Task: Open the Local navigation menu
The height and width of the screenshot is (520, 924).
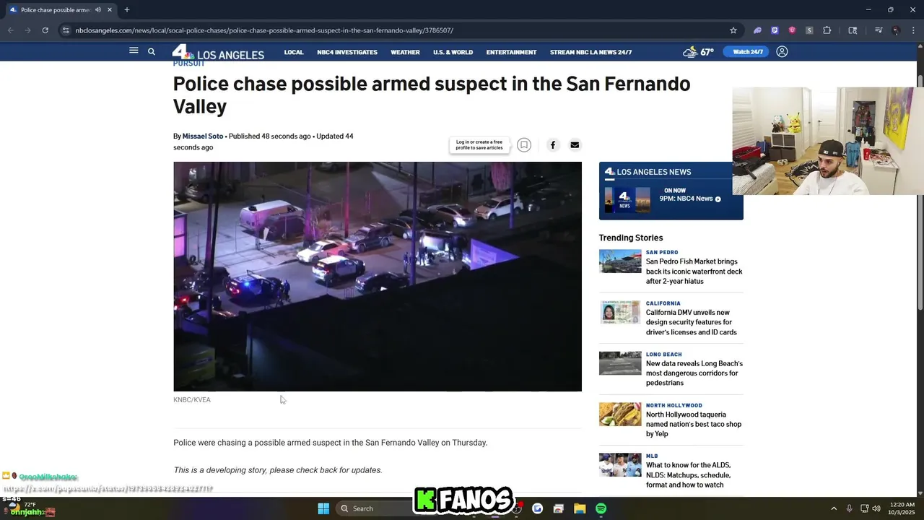Action: 294,52
